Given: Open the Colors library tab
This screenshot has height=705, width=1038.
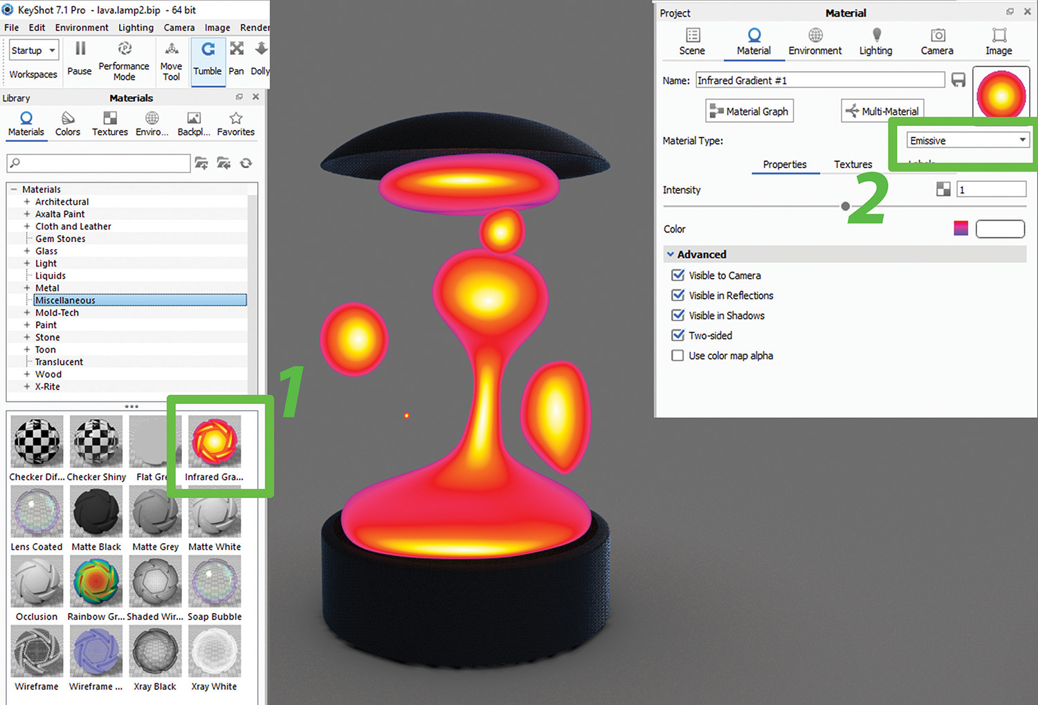Looking at the screenshot, I should coord(68,124).
